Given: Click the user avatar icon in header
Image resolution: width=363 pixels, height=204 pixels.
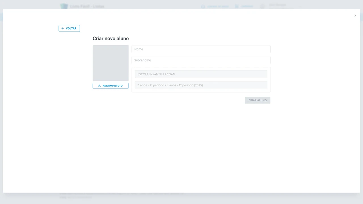Looking at the screenshot, I should 263,6.
